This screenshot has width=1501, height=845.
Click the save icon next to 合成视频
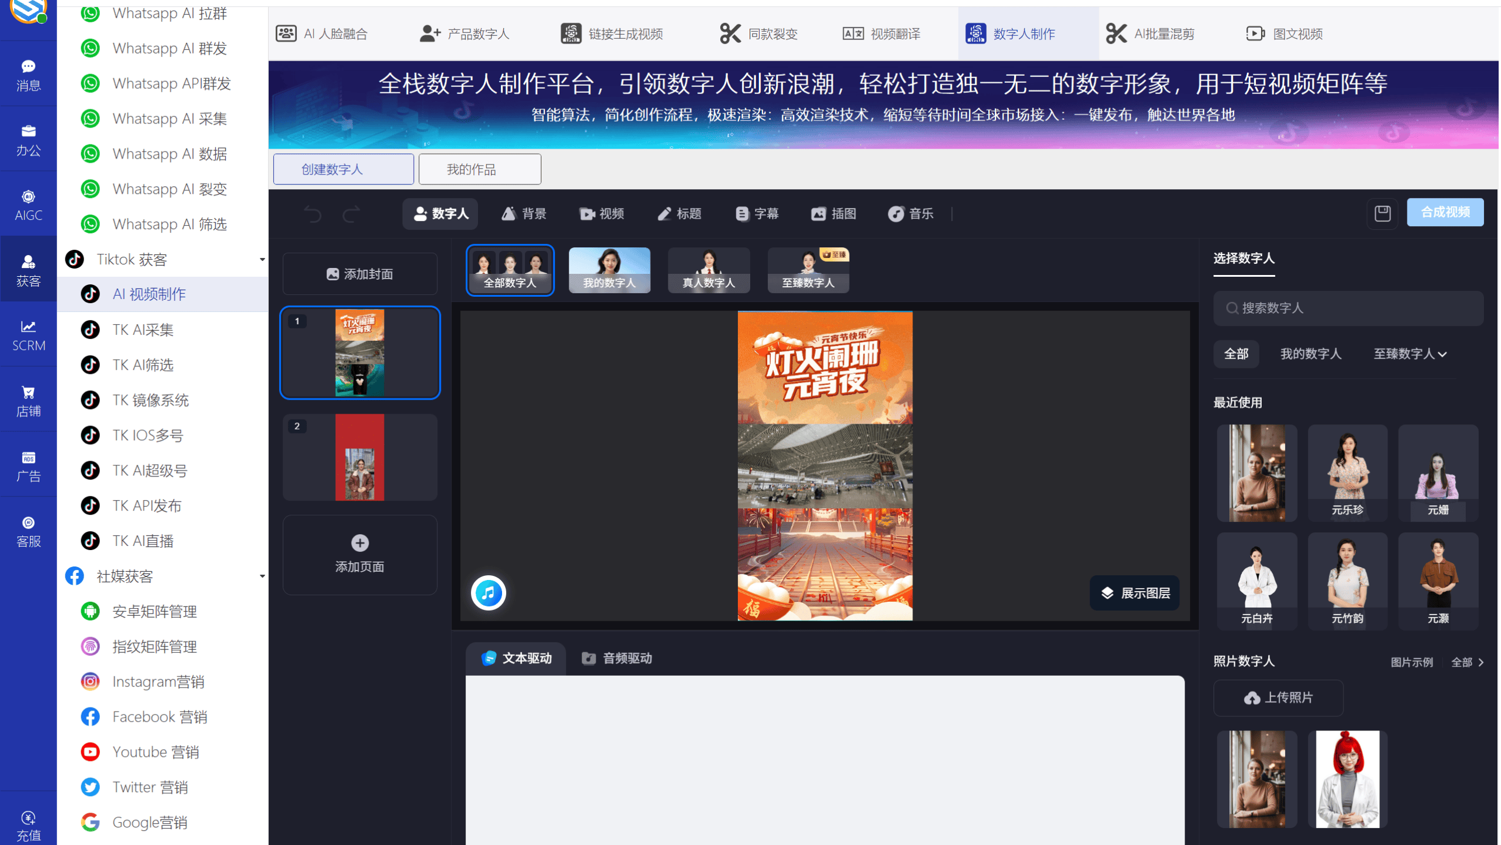pos(1382,213)
